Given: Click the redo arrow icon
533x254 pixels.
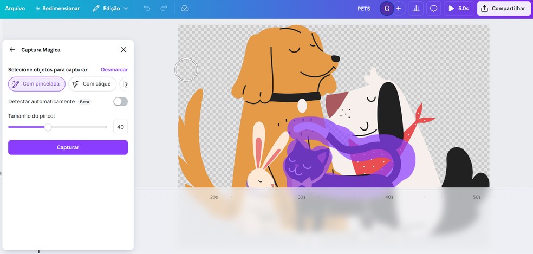Looking at the screenshot, I should pyautogui.click(x=164, y=9).
